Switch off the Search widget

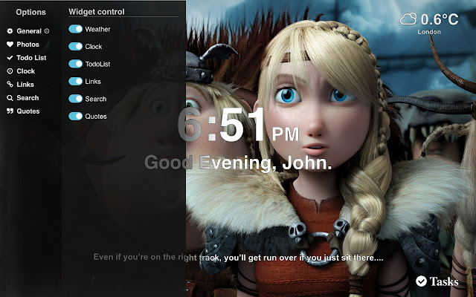(75, 99)
